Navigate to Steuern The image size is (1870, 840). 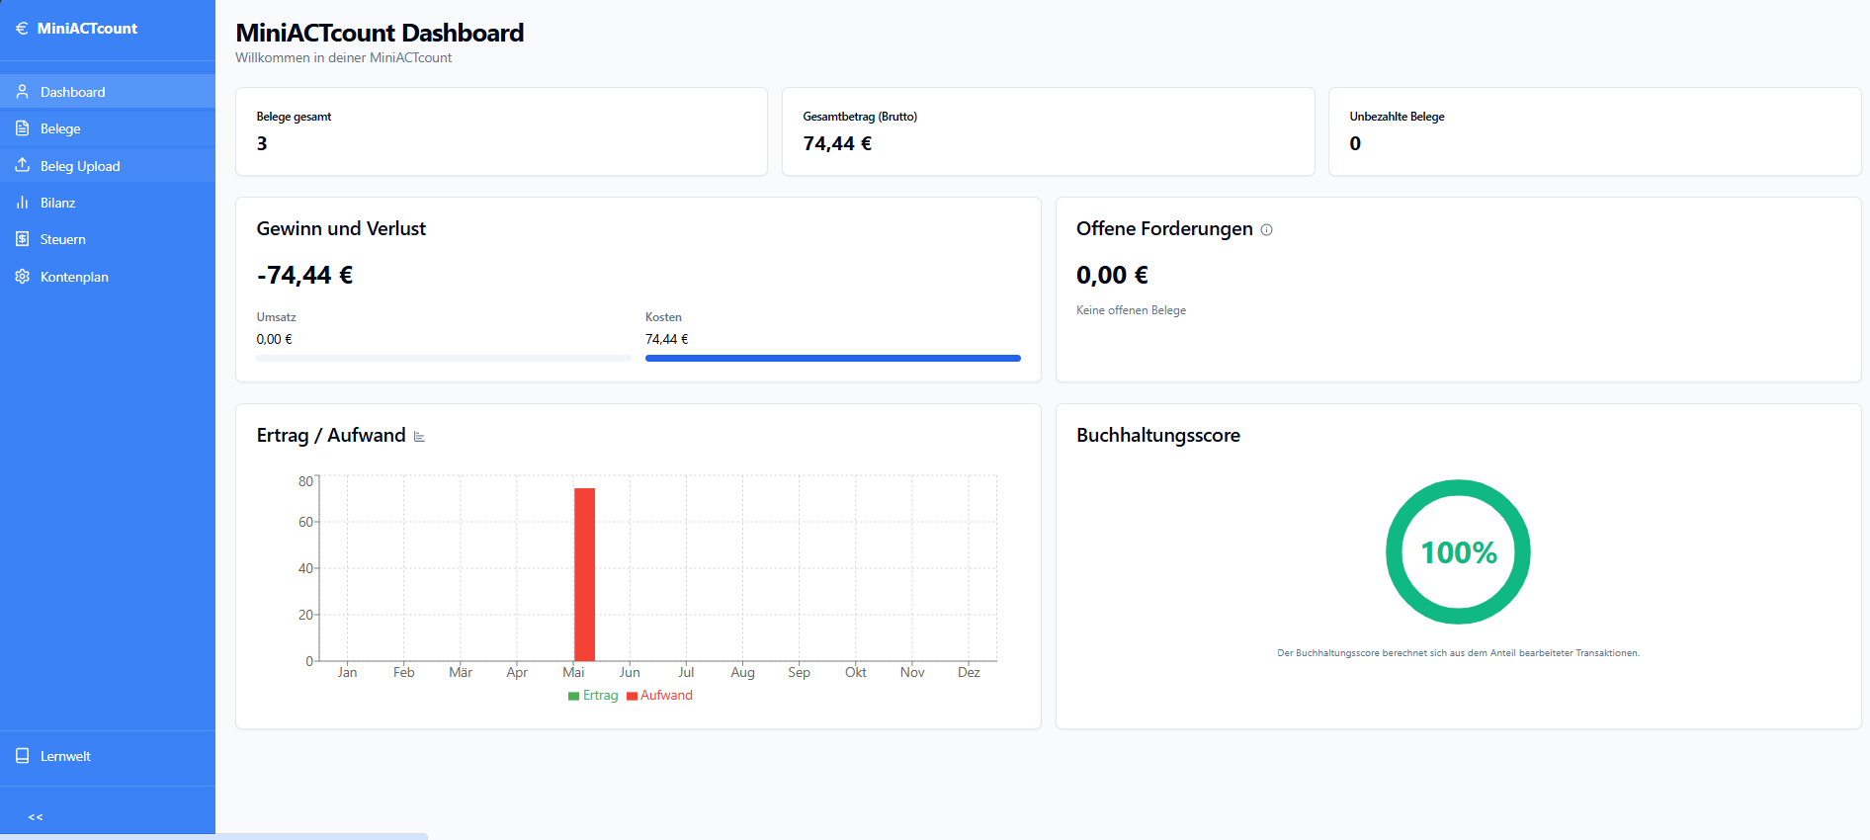click(x=108, y=239)
